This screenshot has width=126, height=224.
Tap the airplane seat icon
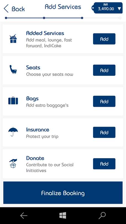[x=13, y=69]
